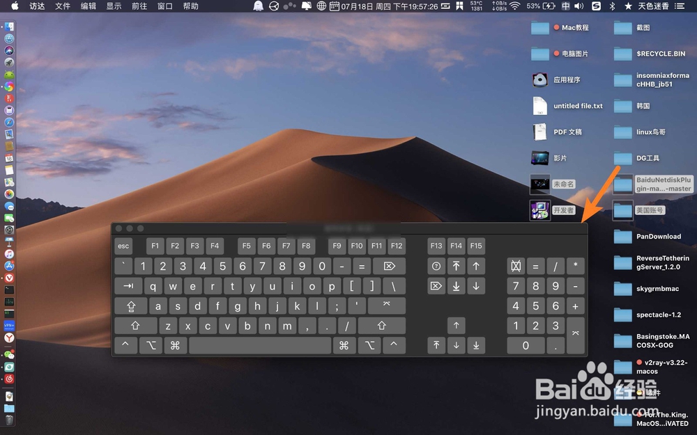Select the 截图 folder
The image size is (697, 435).
(632, 28)
